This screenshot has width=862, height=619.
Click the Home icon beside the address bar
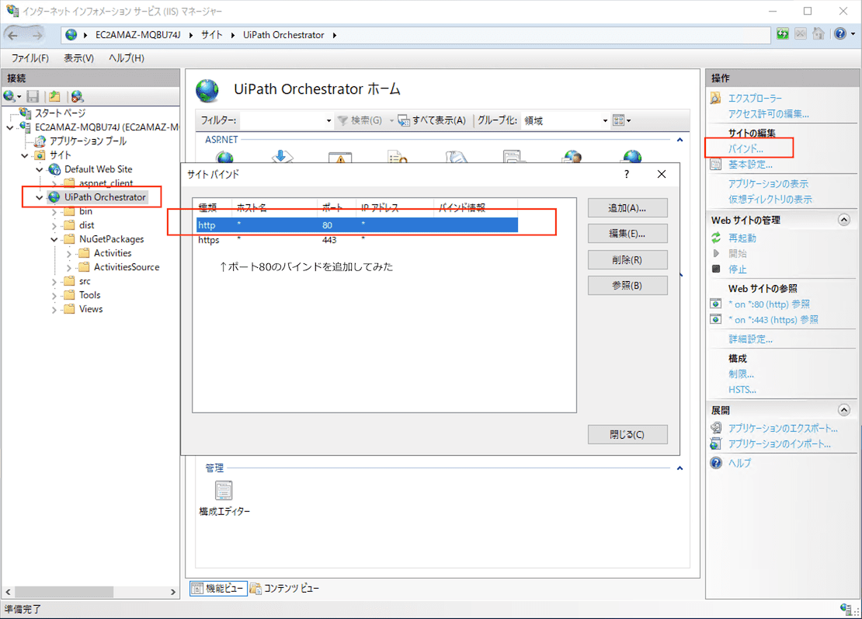tap(819, 34)
